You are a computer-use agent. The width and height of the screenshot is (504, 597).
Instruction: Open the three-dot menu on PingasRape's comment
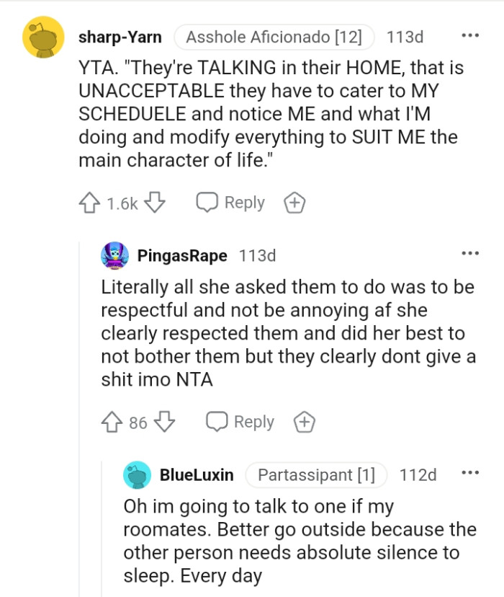pyautogui.click(x=472, y=255)
